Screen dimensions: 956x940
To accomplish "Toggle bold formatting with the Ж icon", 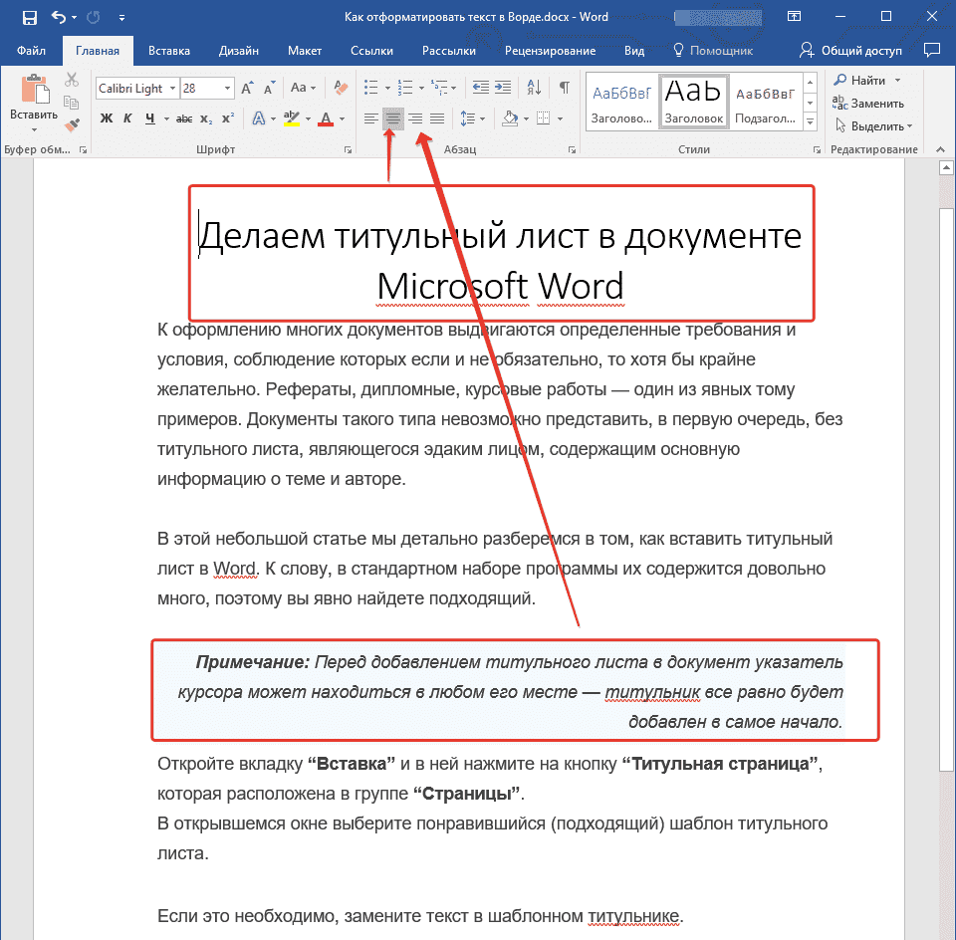I will pos(105,117).
